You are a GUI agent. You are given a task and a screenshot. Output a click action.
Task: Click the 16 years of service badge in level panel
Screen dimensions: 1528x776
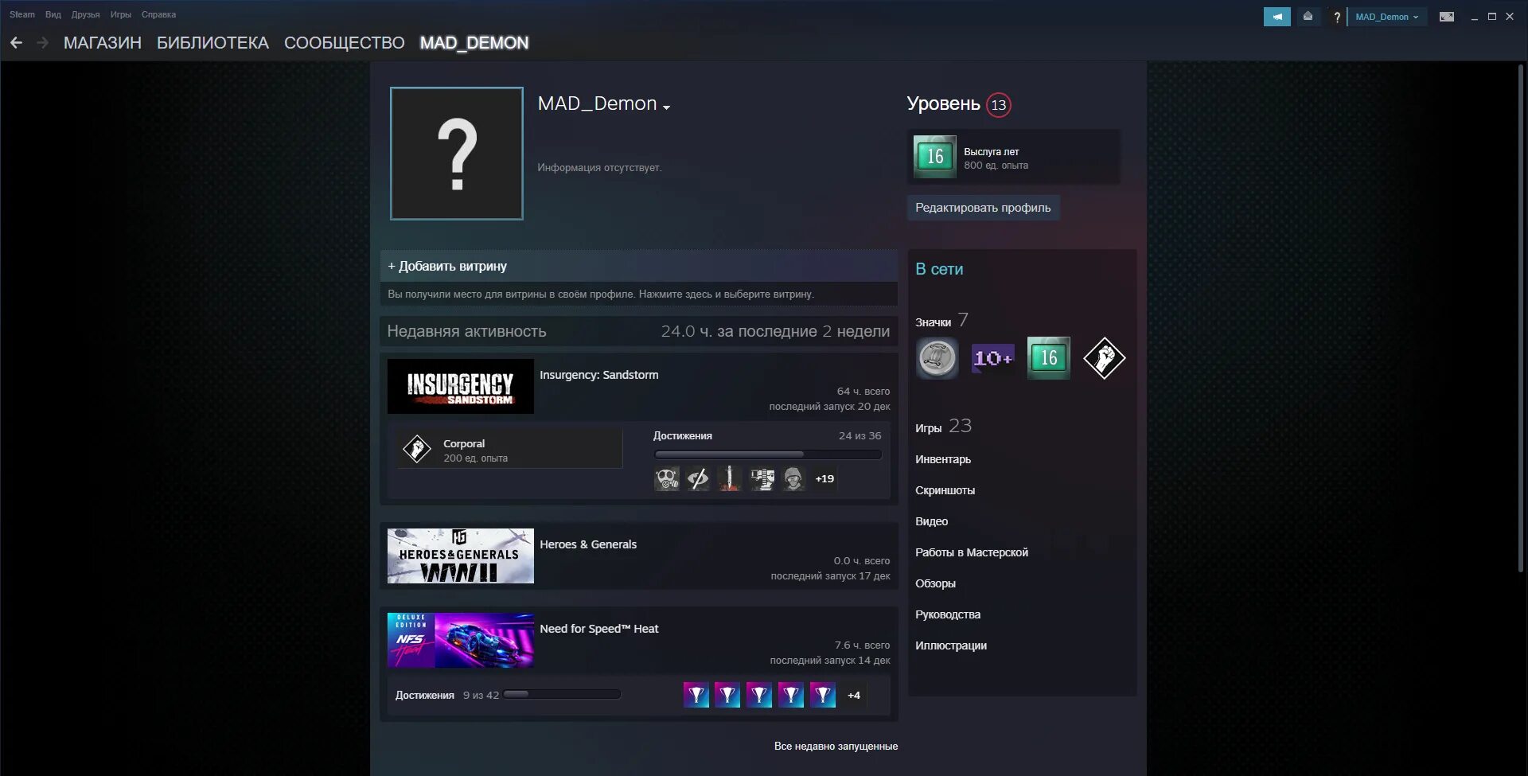pyautogui.click(x=934, y=156)
